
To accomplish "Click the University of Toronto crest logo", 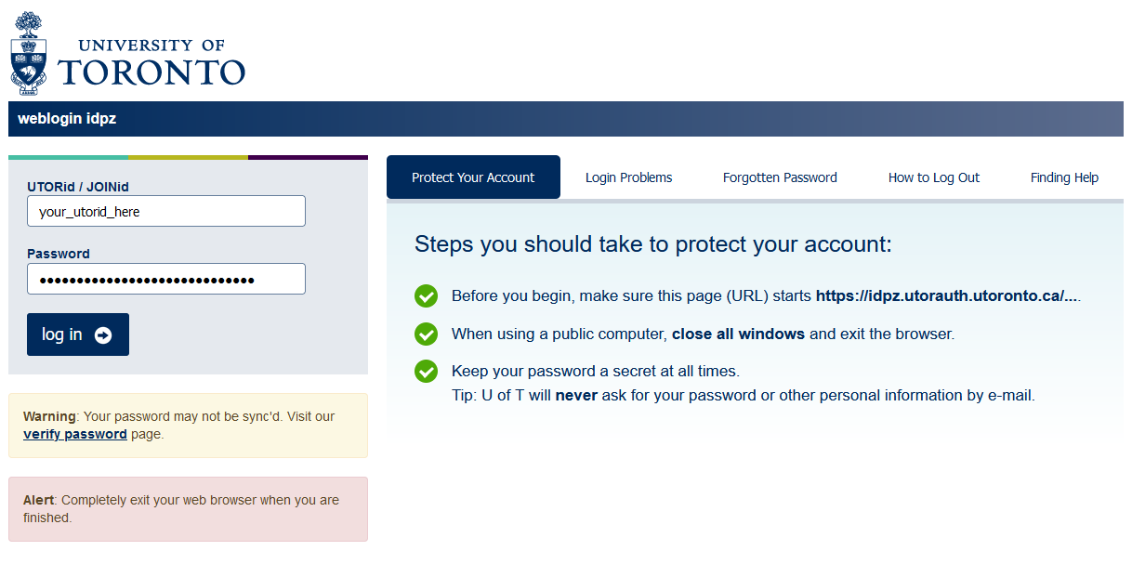I will (28, 53).
